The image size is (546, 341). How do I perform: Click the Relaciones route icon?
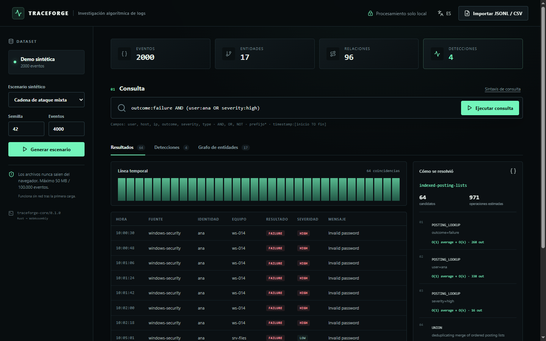(x=333, y=54)
